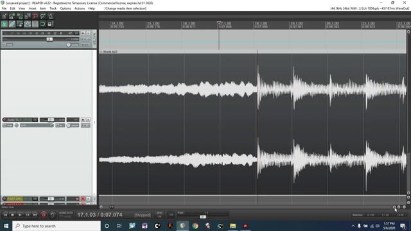Mute the Master track
The image size is (411, 231).
83,33
